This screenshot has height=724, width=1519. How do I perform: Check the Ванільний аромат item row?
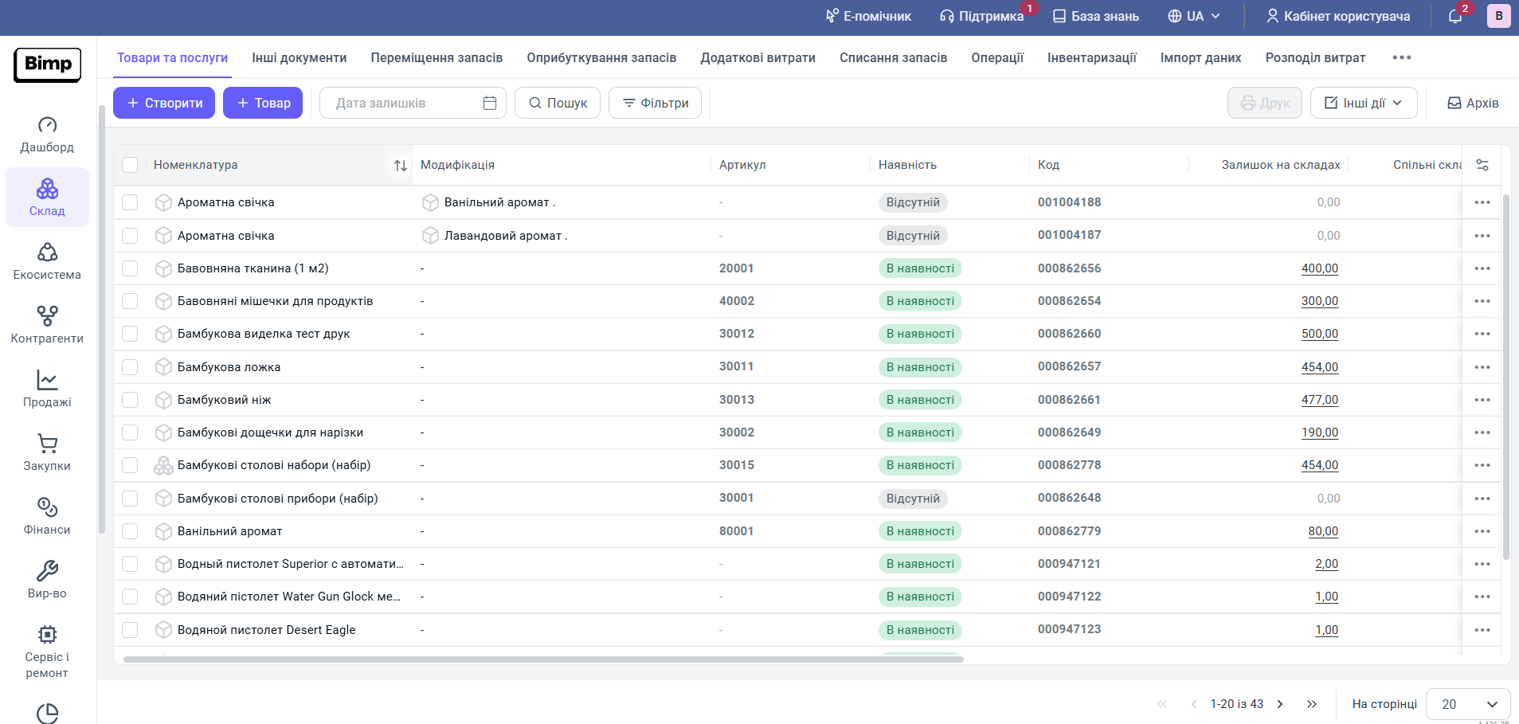(x=130, y=531)
